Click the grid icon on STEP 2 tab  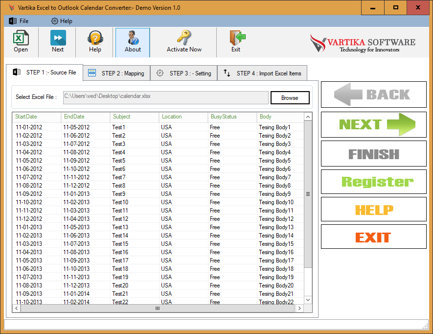[x=92, y=73]
